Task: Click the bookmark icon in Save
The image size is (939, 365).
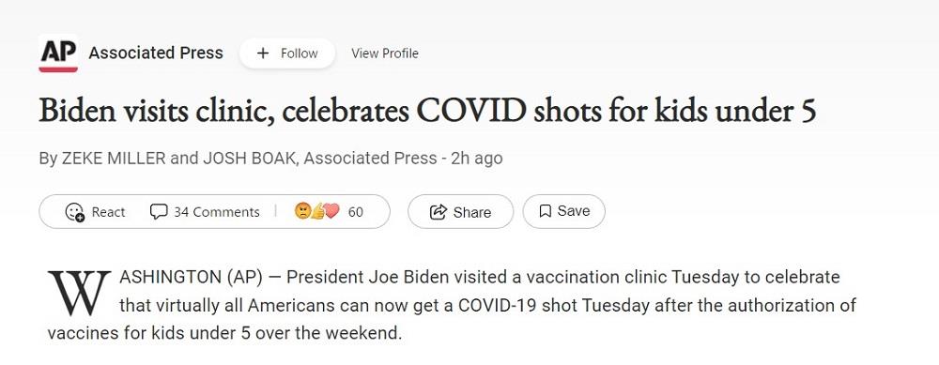Action: coord(545,211)
